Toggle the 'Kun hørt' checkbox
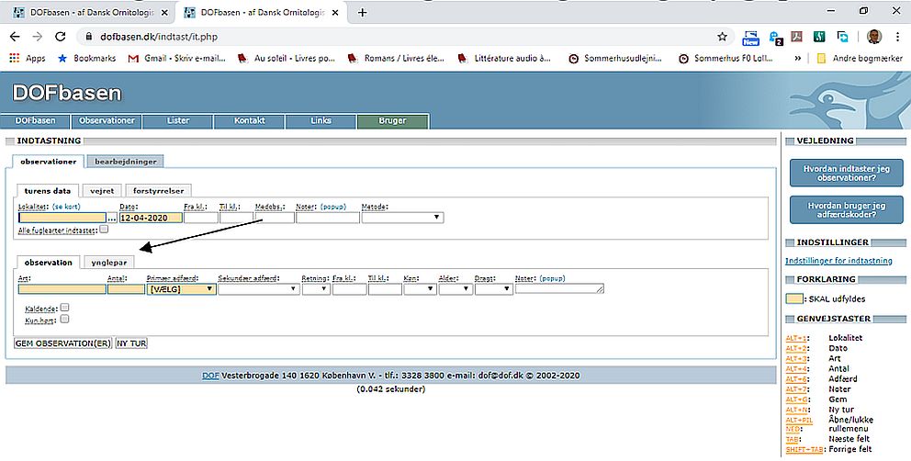This screenshot has width=911, height=461. point(65,319)
